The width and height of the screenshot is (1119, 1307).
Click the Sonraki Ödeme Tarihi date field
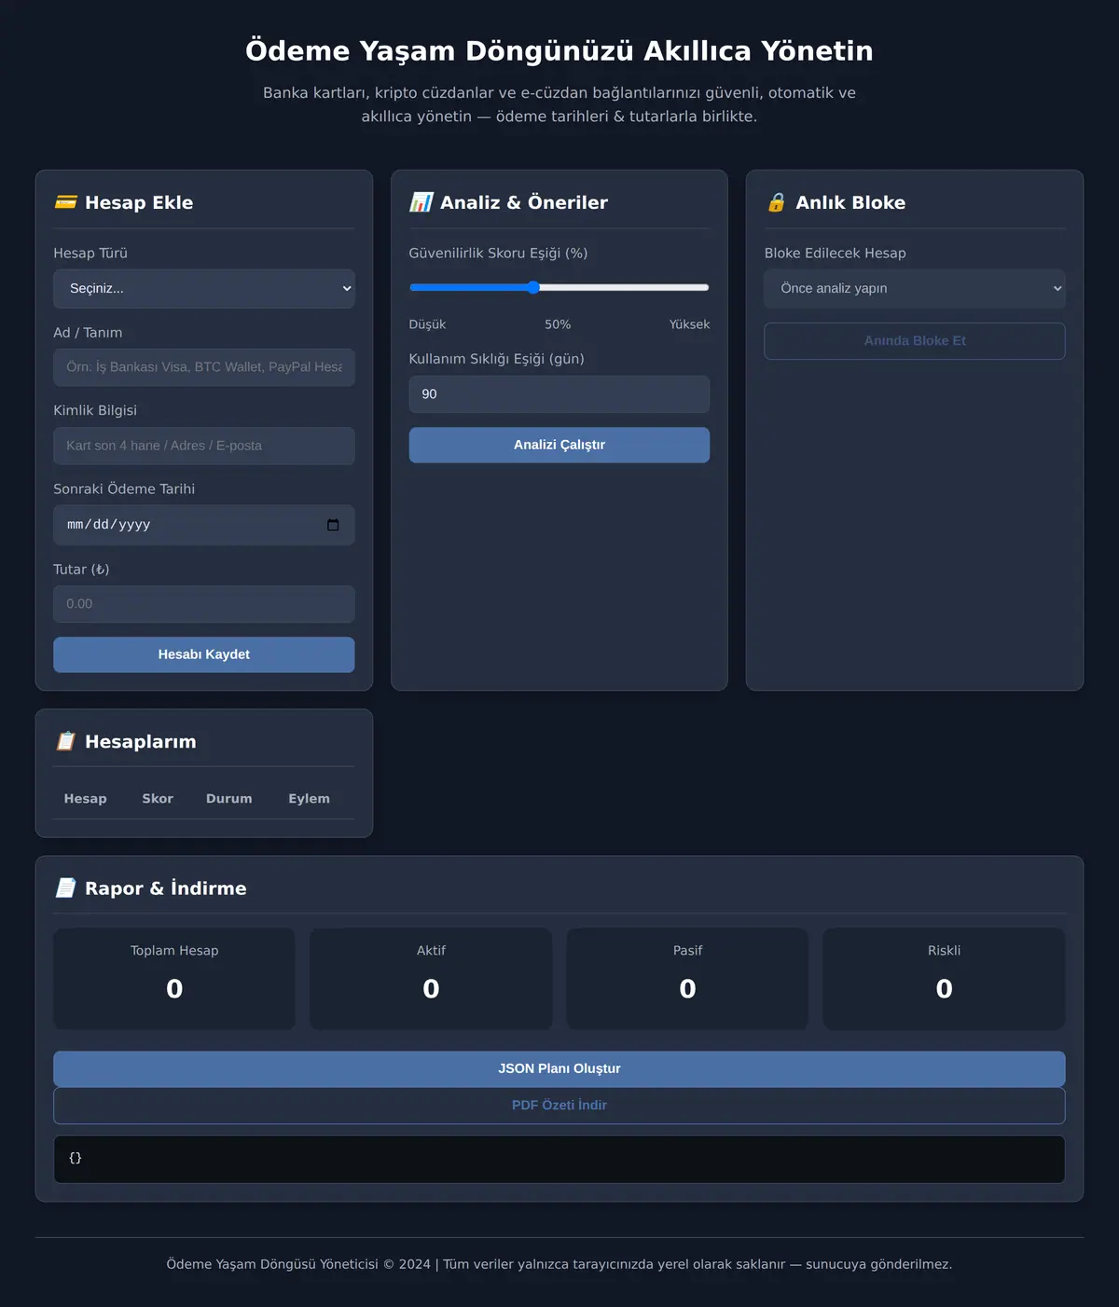point(204,525)
